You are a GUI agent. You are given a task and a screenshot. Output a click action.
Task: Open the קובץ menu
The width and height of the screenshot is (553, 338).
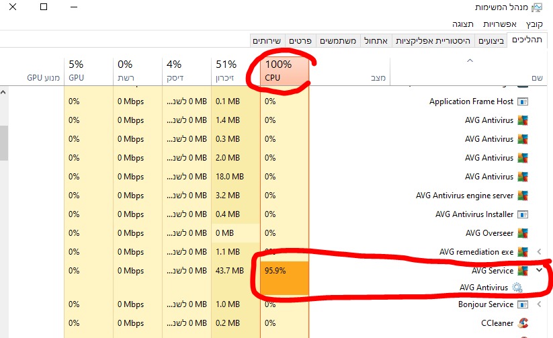pos(534,24)
